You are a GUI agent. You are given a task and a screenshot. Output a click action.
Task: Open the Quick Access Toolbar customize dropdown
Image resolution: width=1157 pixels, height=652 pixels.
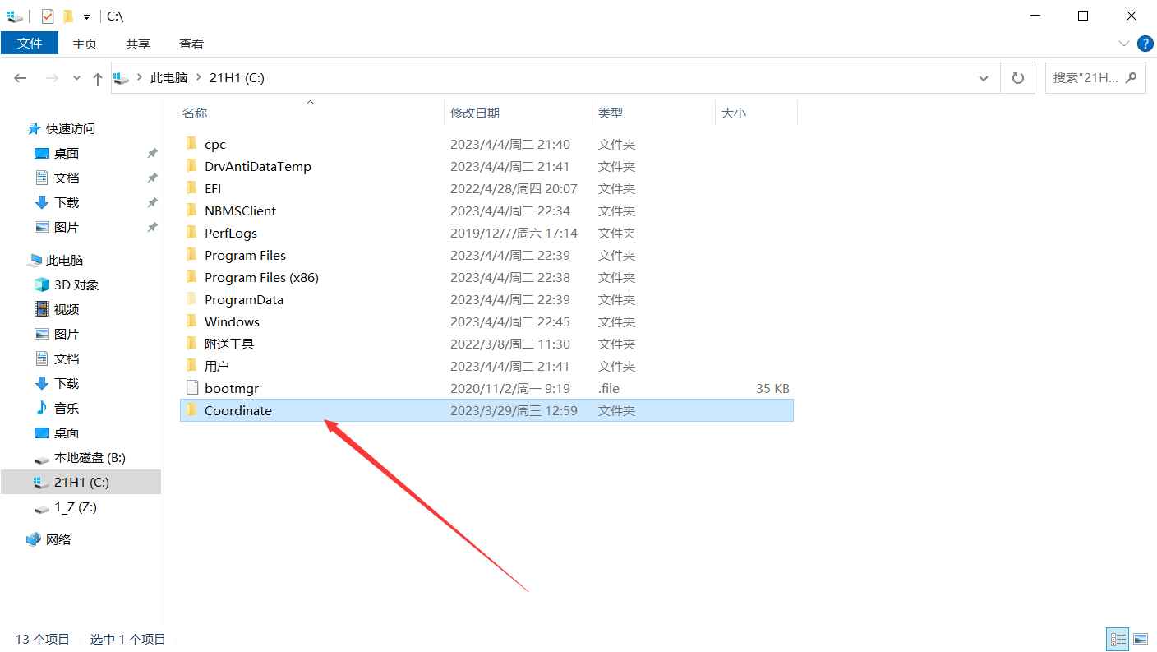click(x=86, y=16)
